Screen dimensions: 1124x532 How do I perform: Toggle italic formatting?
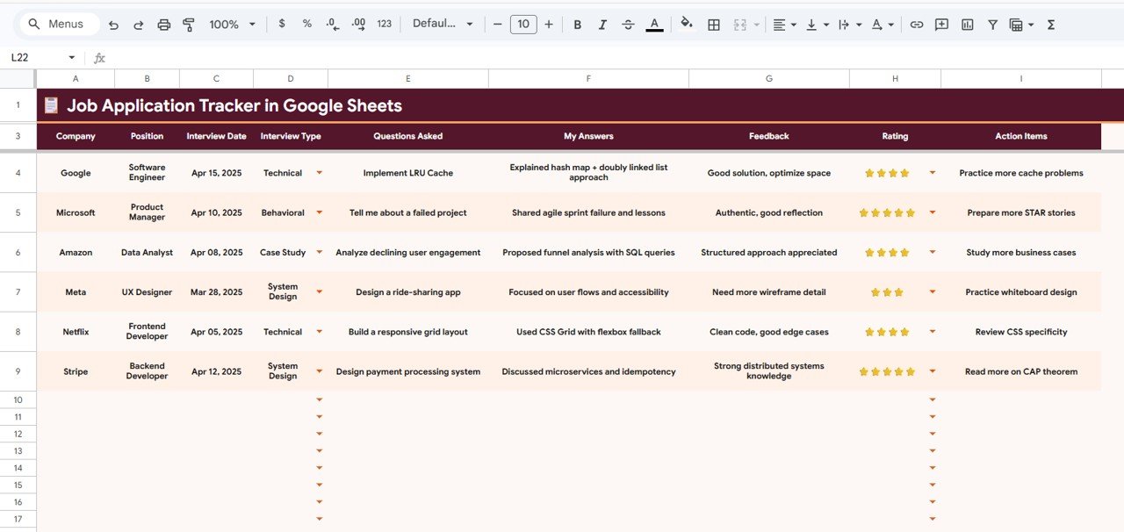pos(602,25)
